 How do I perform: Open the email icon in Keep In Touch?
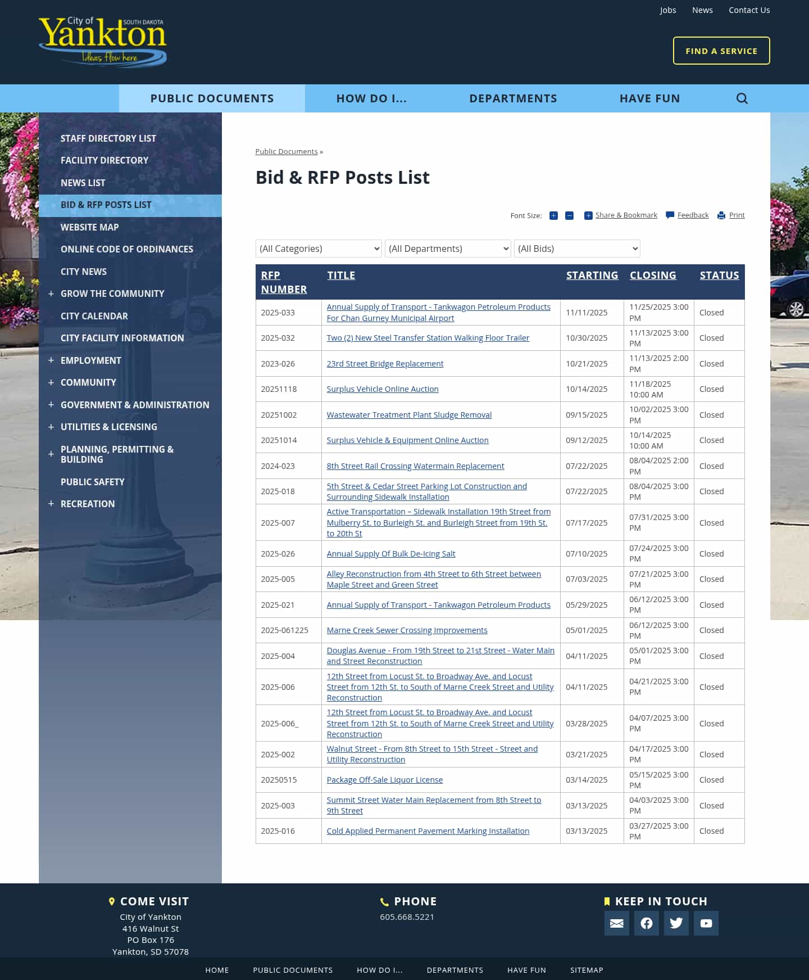(616, 923)
